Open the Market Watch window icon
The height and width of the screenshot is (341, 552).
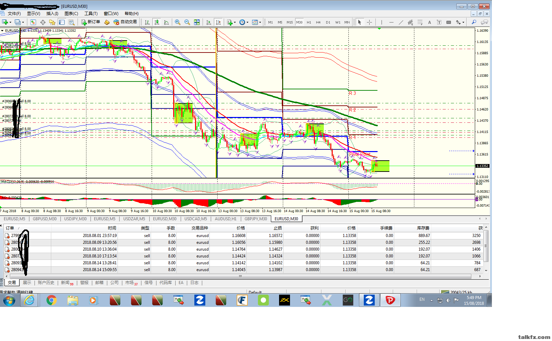coord(33,22)
